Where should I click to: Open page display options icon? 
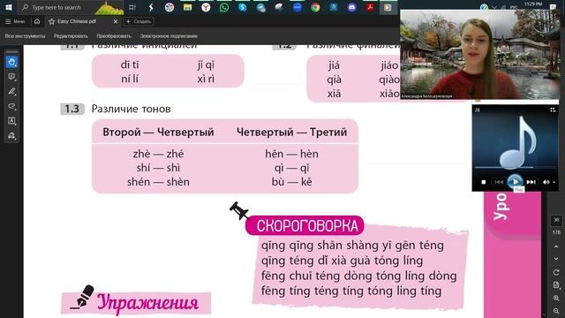pos(556,285)
